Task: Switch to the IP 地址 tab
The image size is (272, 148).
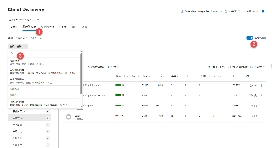Action: (x=63, y=27)
